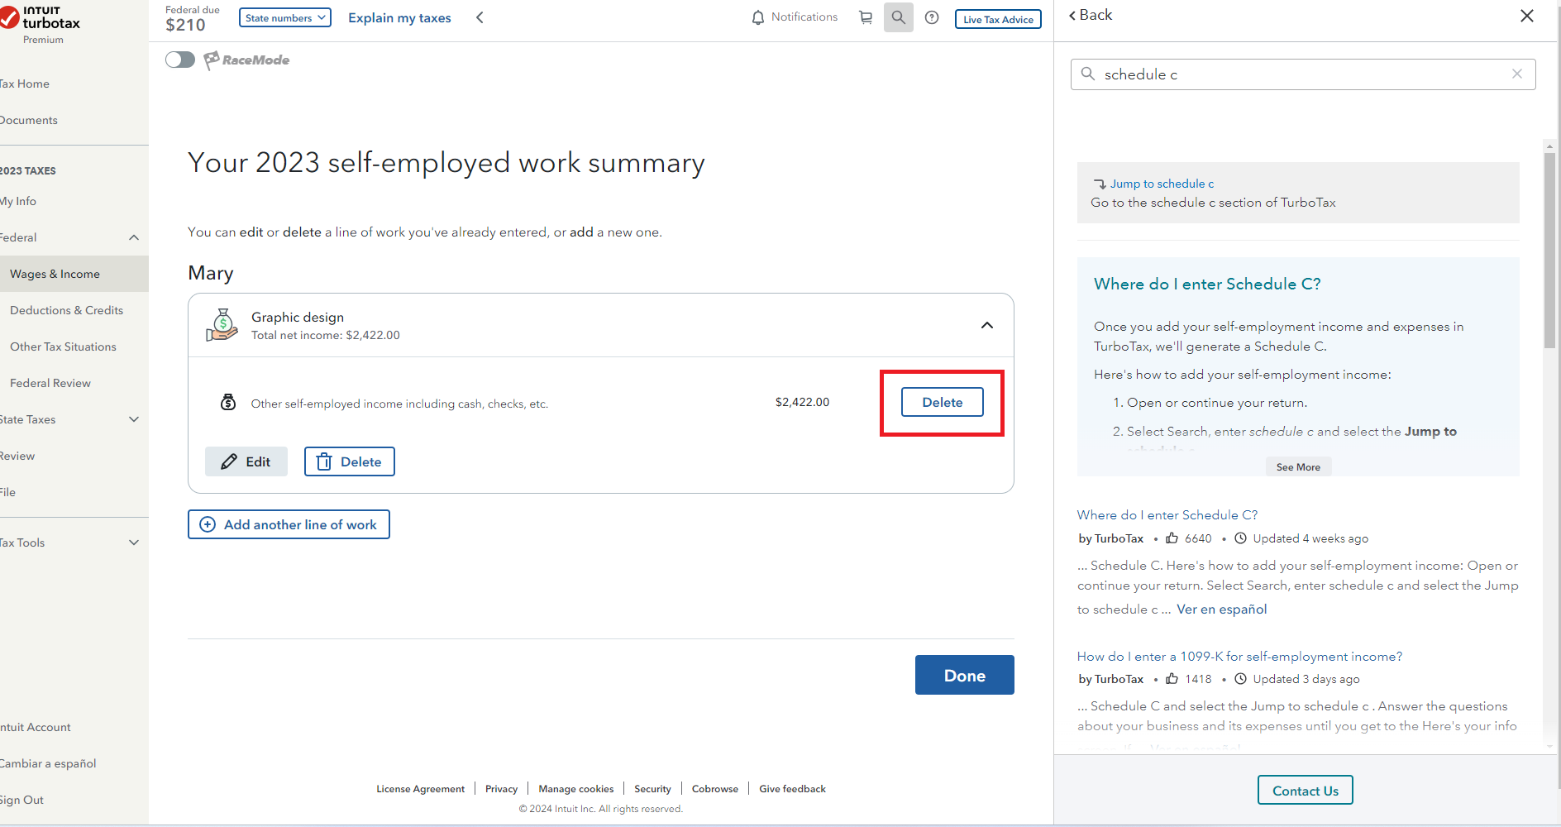1561x827 pixels.
Task: Open Cobrowse footer link
Action: click(x=715, y=789)
